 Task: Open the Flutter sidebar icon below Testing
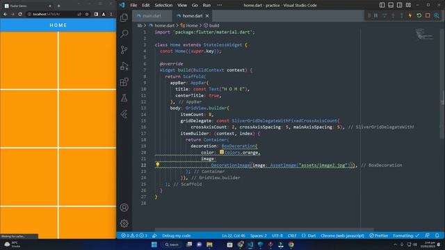[124, 114]
